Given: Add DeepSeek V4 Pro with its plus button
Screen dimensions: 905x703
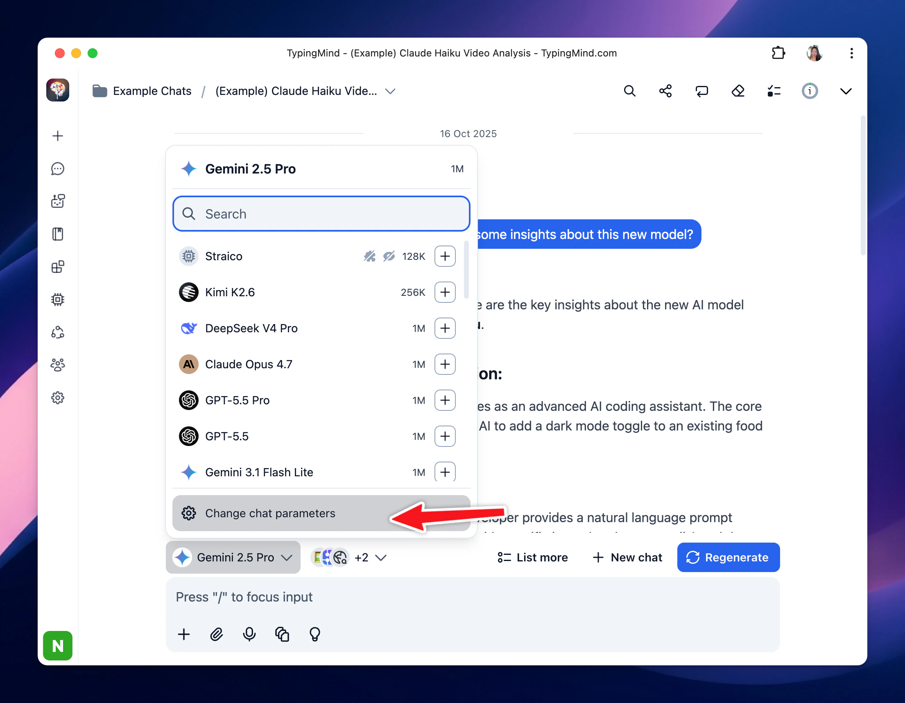Looking at the screenshot, I should point(445,328).
